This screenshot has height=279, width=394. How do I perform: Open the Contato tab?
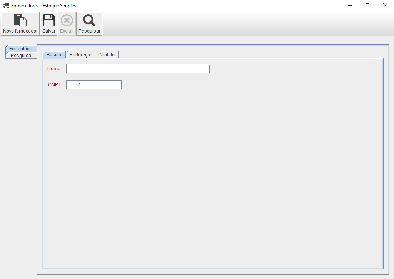pos(106,55)
